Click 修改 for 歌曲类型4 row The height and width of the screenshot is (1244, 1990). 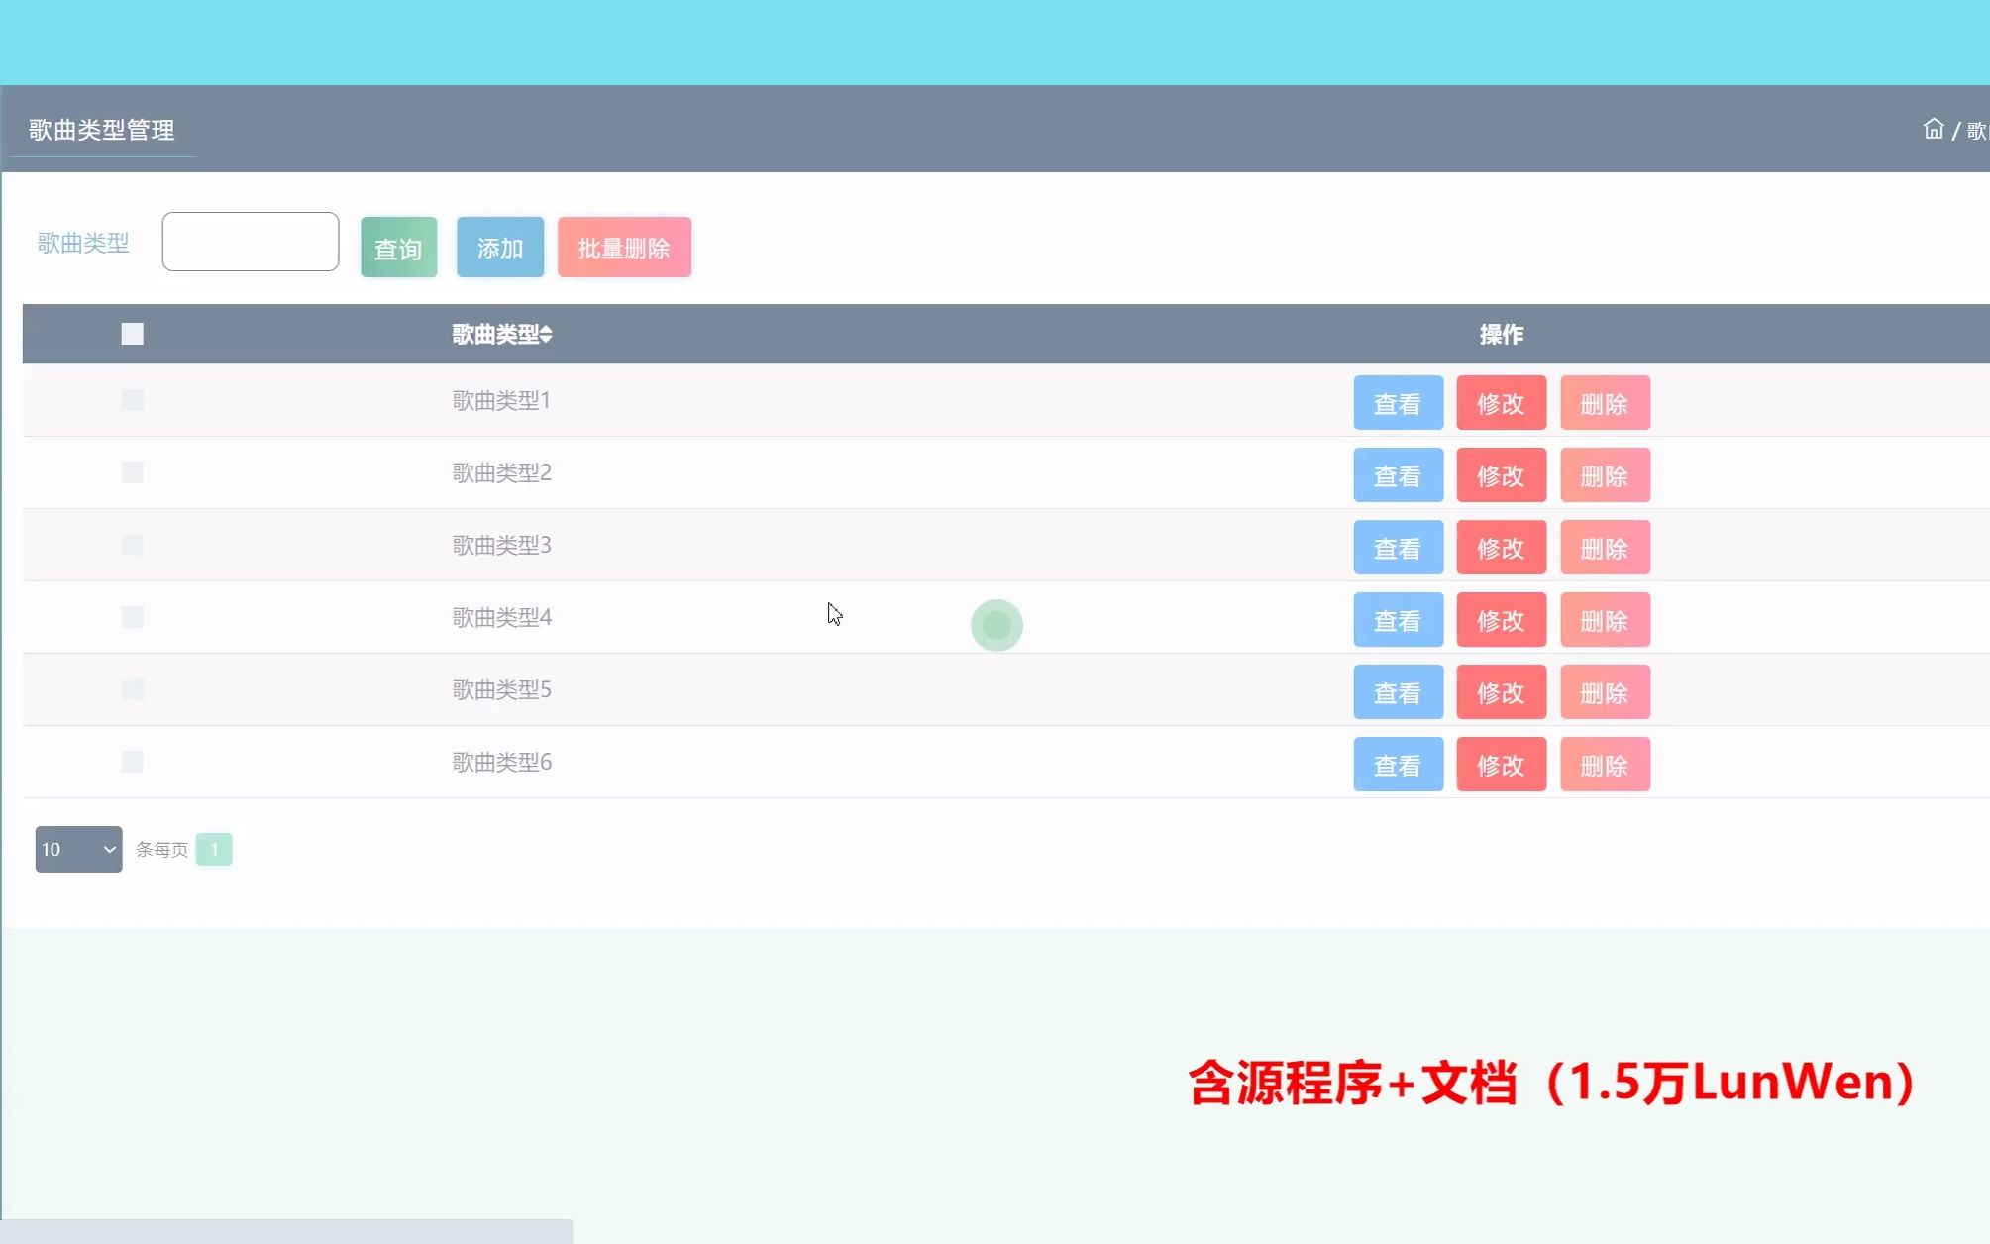[1501, 620]
